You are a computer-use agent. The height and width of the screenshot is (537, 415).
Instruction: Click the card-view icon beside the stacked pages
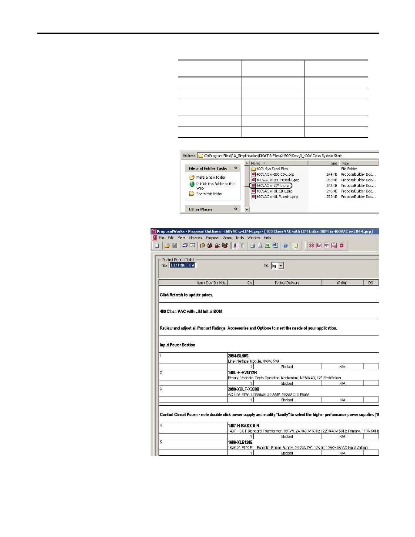(192, 246)
